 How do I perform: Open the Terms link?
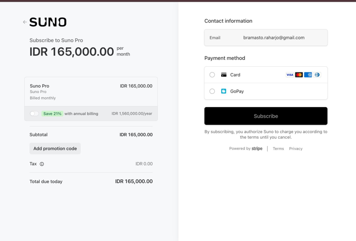tap(278, 149)
